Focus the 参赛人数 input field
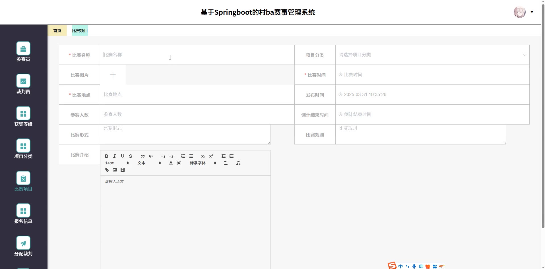The width and height of the screenshot is (545, 269). [x=197, y=114]
